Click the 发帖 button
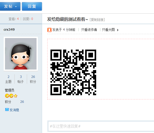 (10, 6)
